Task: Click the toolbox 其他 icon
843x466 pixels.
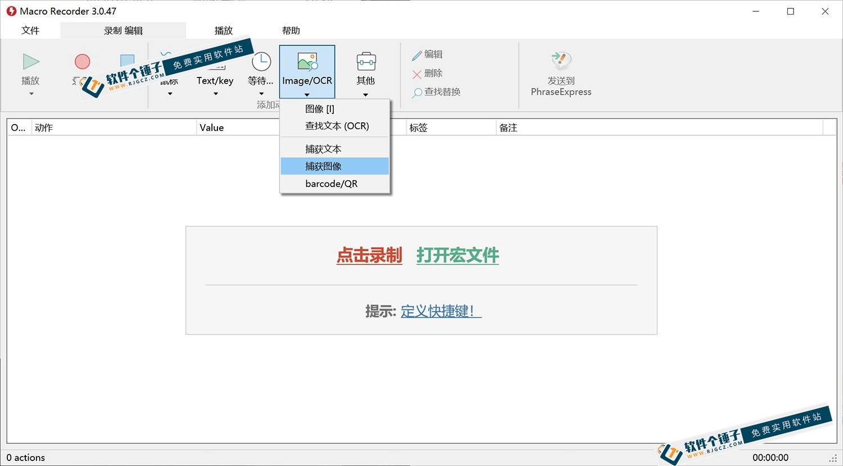Action: (x=366, y=62)
